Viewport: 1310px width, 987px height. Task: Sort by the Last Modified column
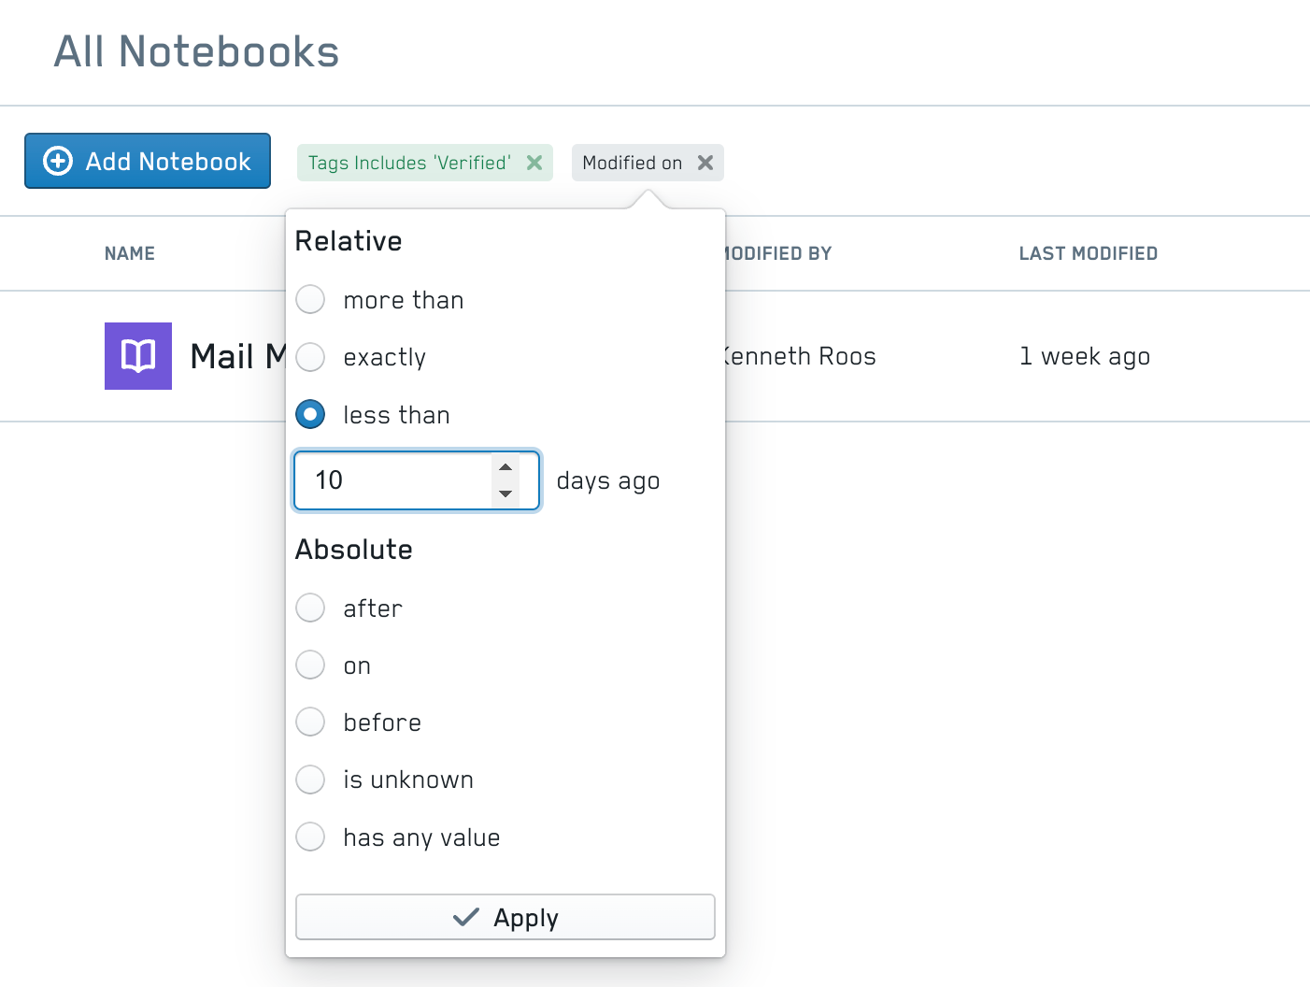(1088, 253)
